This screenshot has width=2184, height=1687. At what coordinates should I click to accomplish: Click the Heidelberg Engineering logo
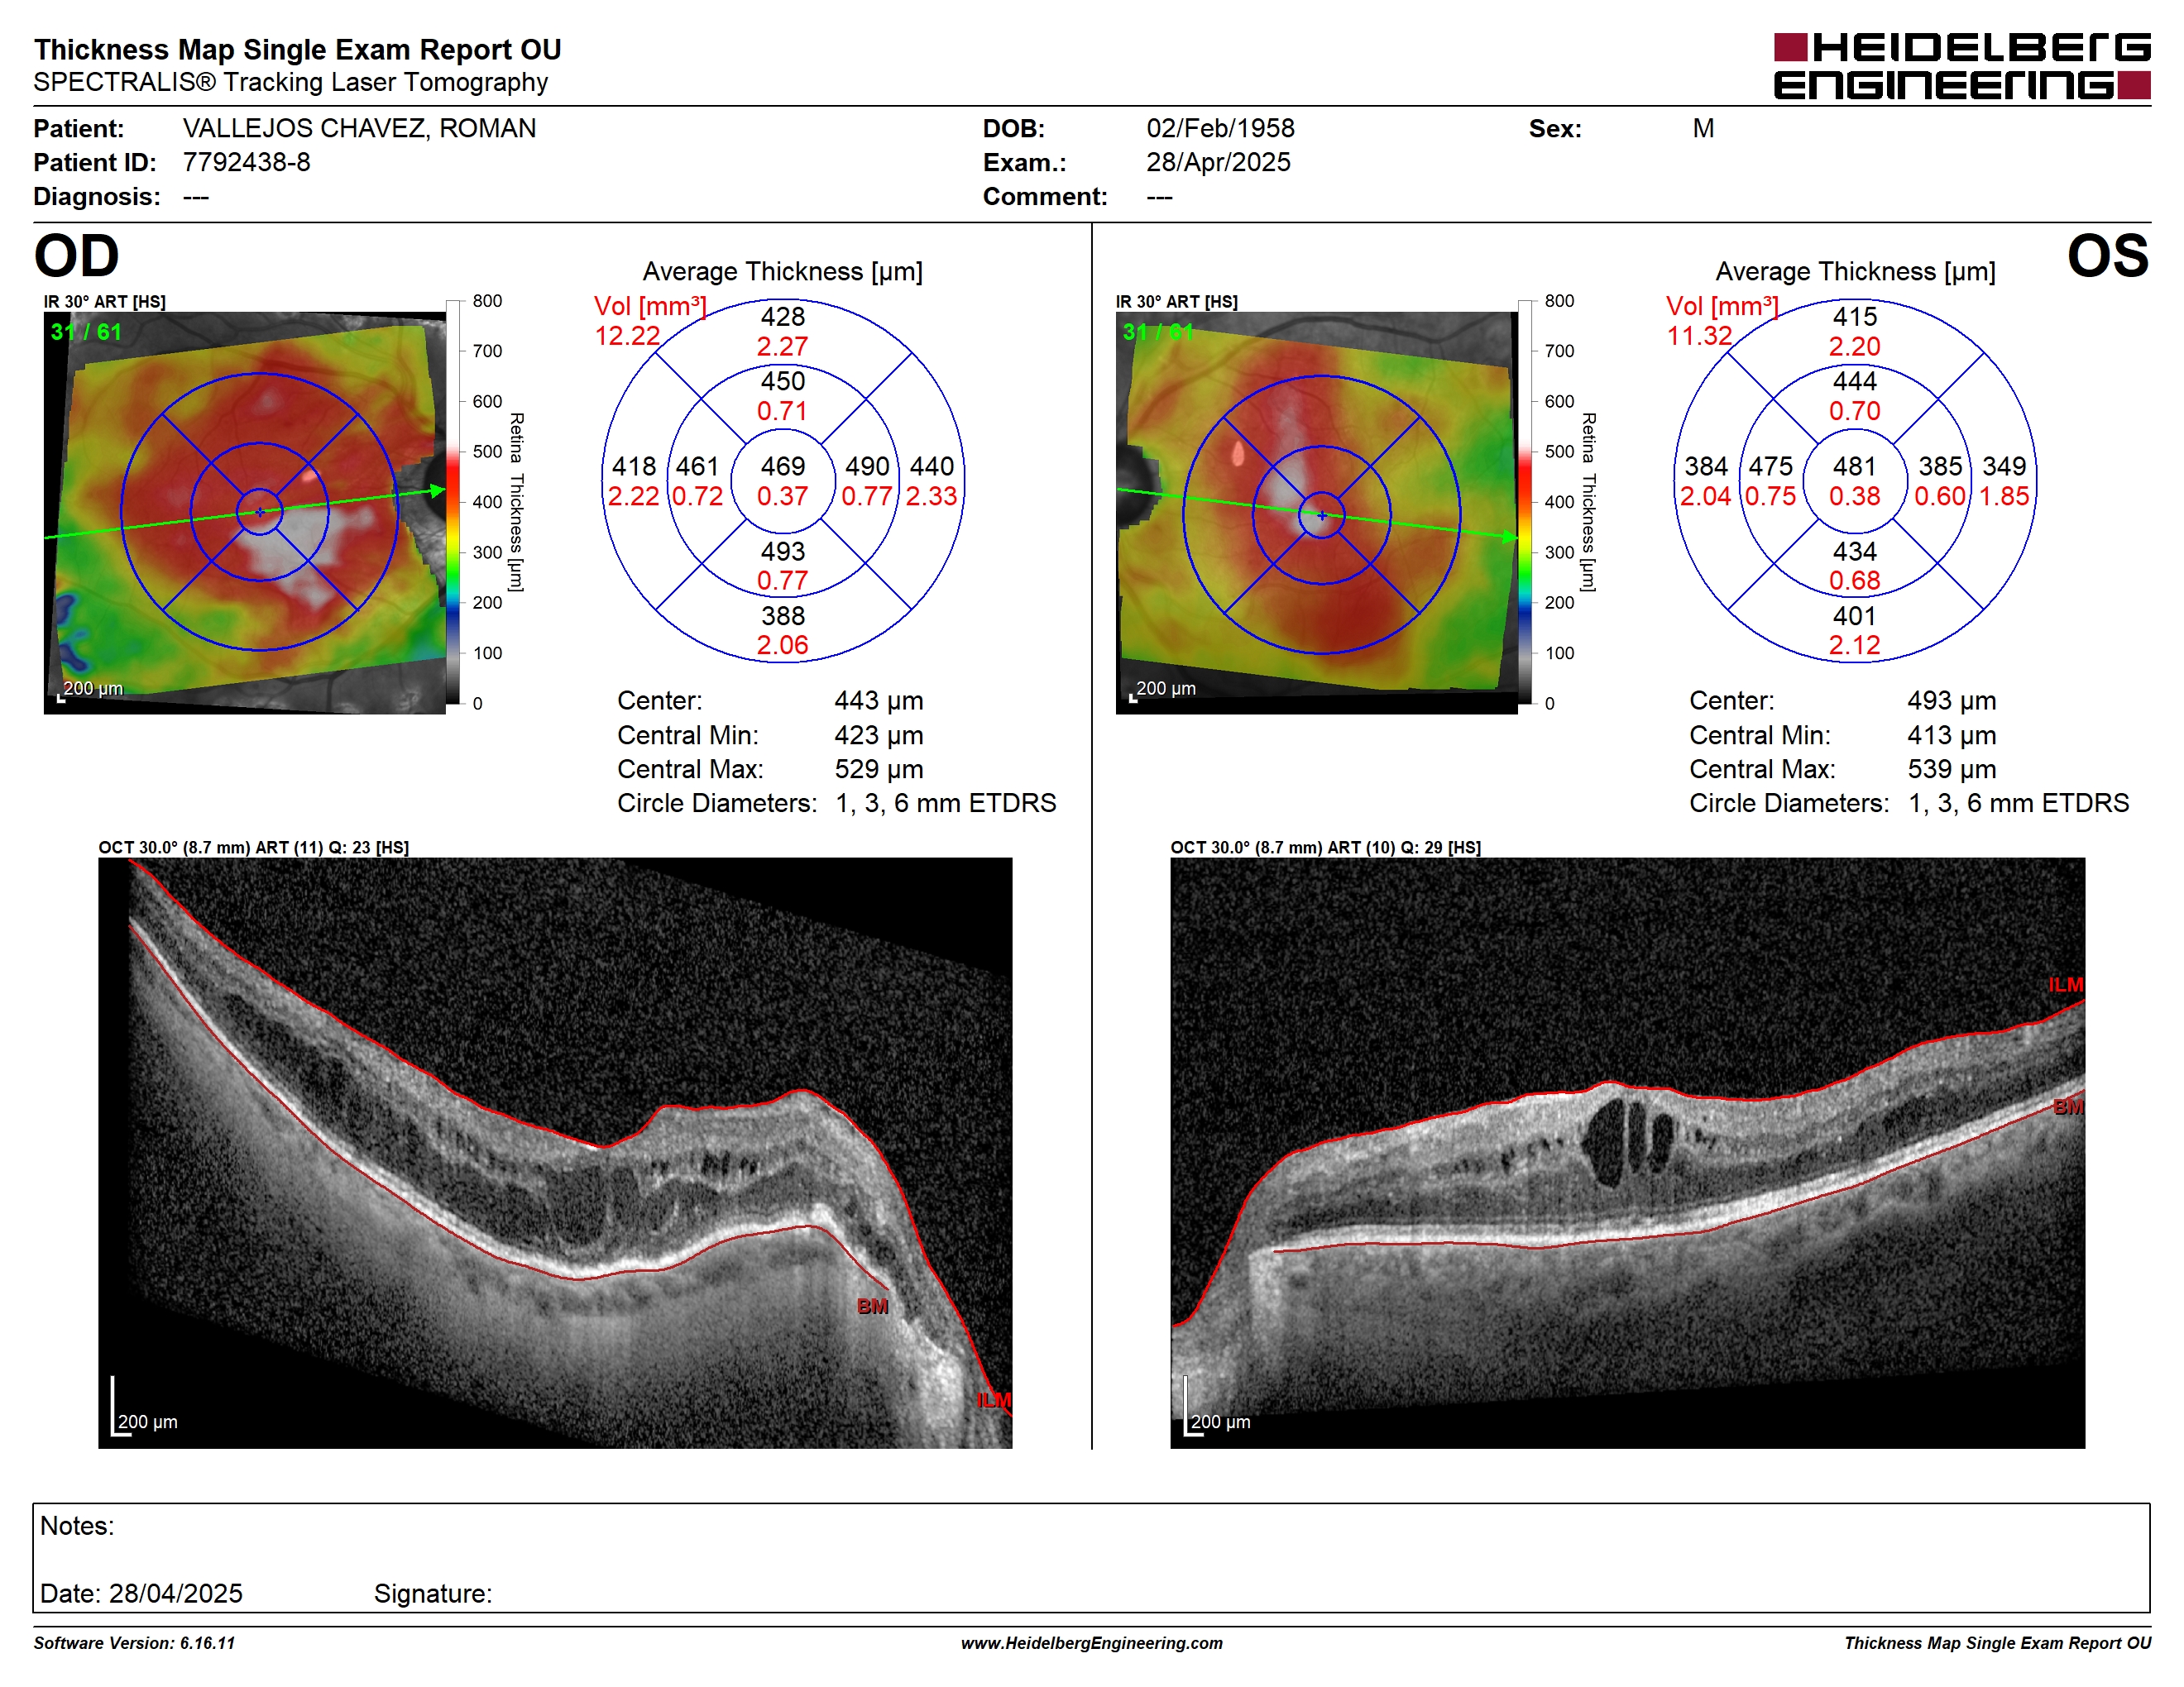point(1962,66)
